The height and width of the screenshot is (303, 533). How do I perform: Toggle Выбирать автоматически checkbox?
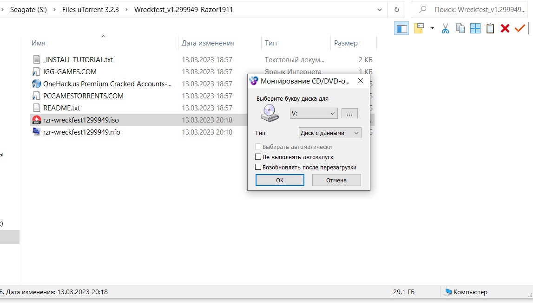pyautogui.click(x=258, y=147)
